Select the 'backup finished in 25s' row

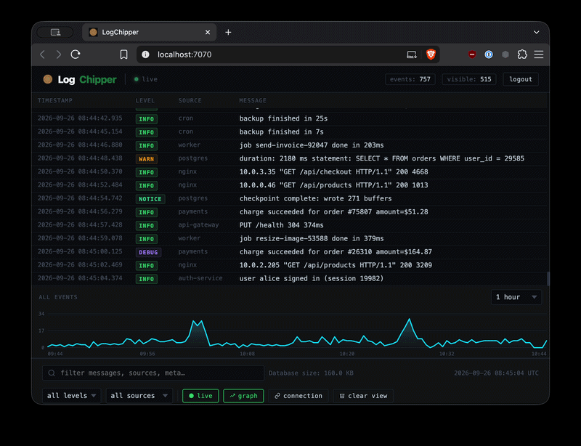pos(289,118)
